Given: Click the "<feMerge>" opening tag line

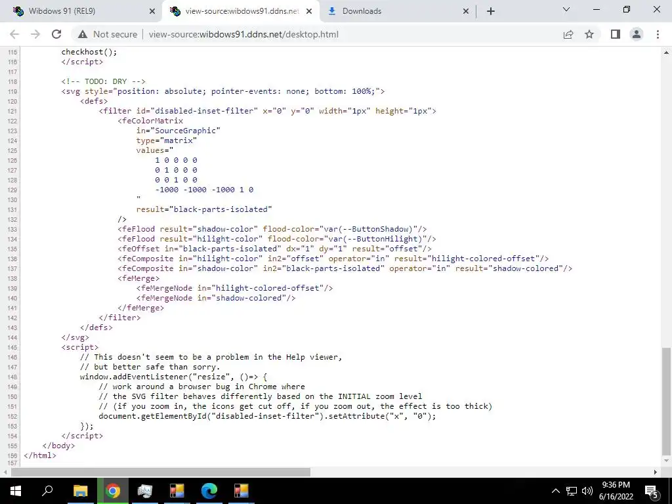Looking at the screenshot, I should [138, 278].
